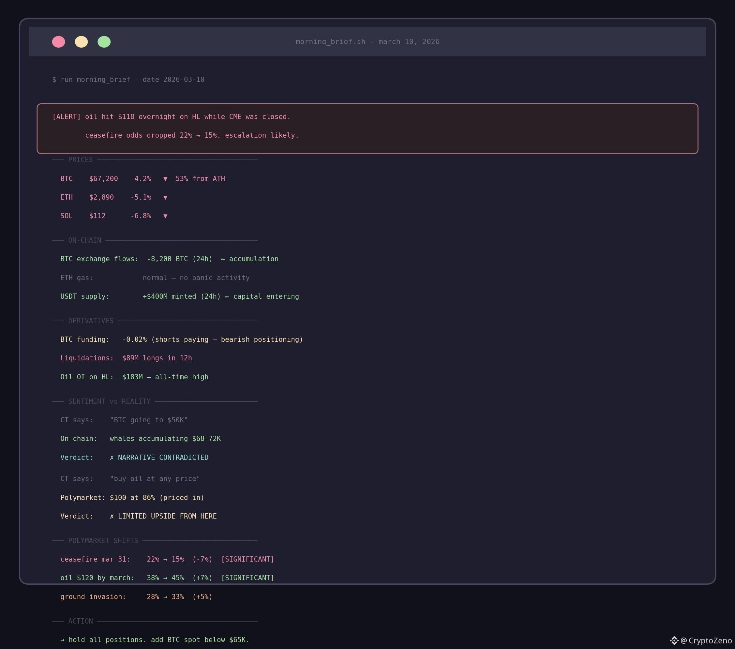Click the ON-CHAIN section header
Screen dimensions: 735x649
84,240
